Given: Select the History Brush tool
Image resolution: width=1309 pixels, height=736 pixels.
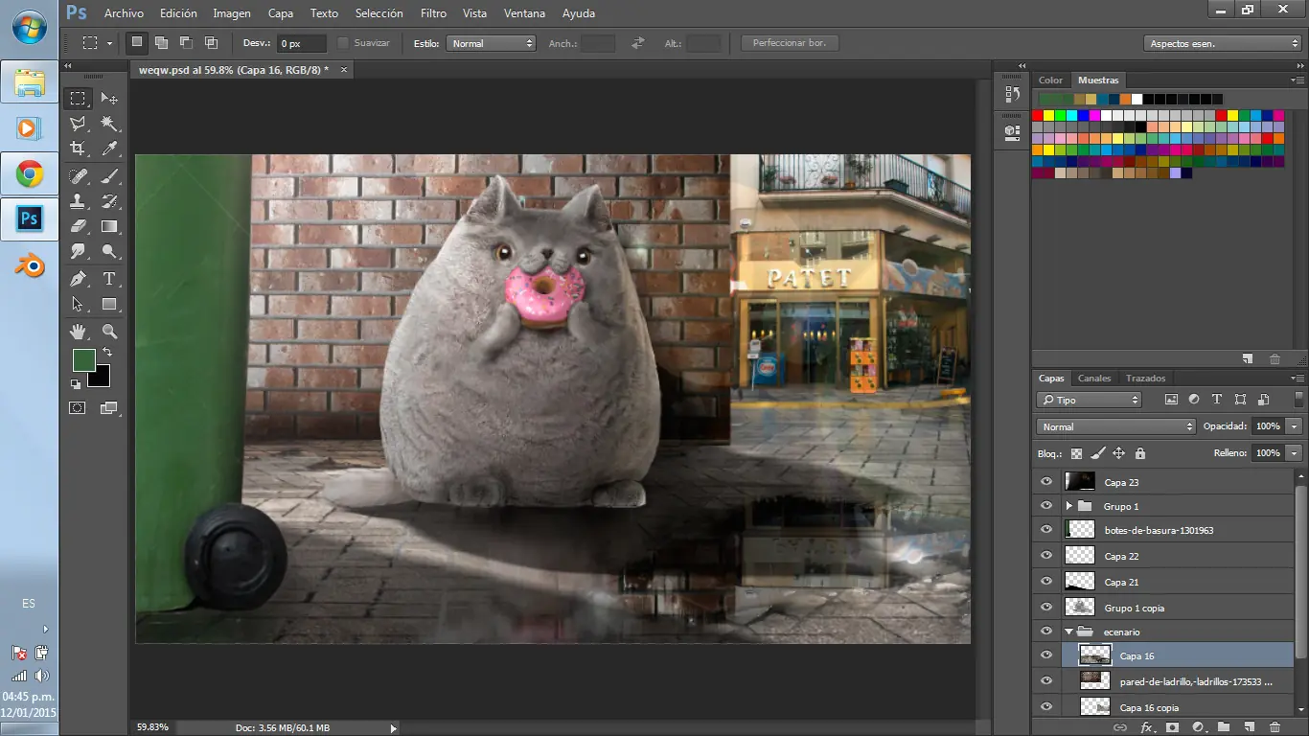Looking at the screenshot, I should [x=109, y=201].
